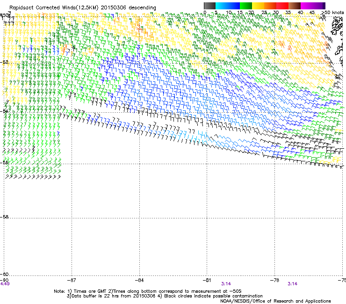Click the -84 longitude axis label
Viewport: 346px width, 304px height.
coord(139,280)
